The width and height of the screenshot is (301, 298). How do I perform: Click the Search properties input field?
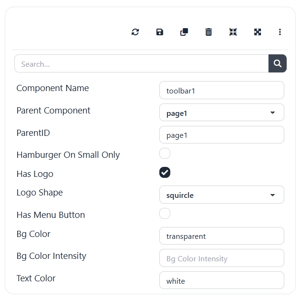point(141,63)
